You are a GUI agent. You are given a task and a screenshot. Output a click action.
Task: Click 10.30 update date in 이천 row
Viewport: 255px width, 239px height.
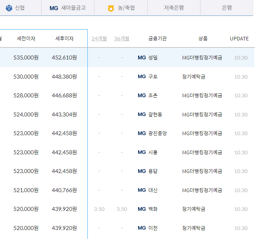coord(241,228)
